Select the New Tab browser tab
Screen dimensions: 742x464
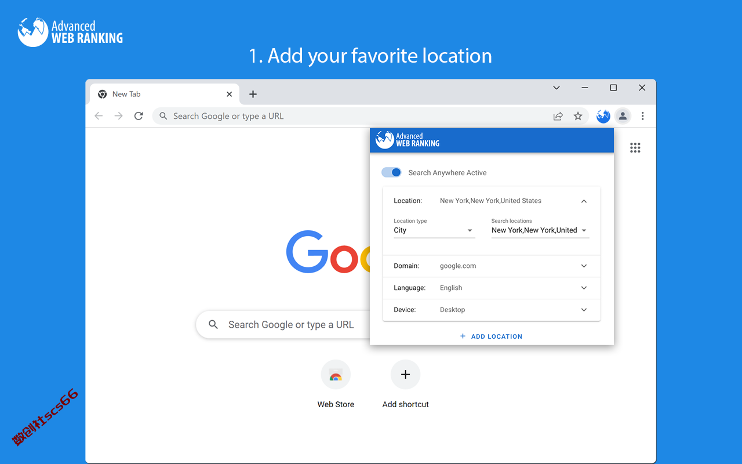point(165,94)
